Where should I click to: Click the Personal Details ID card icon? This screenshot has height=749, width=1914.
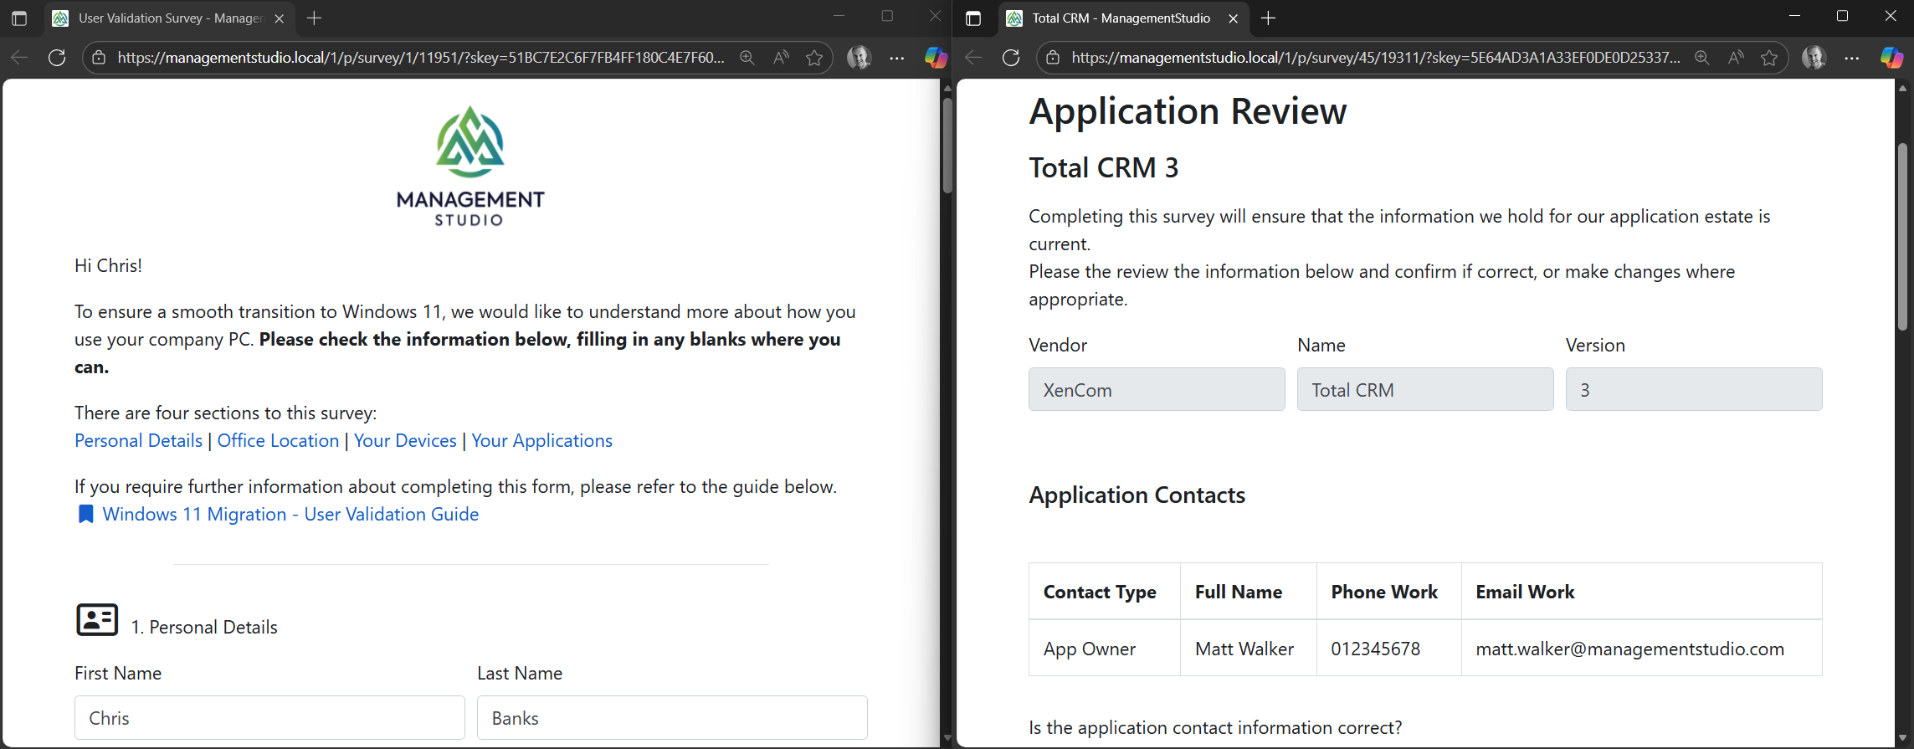(x=97, y=620)
